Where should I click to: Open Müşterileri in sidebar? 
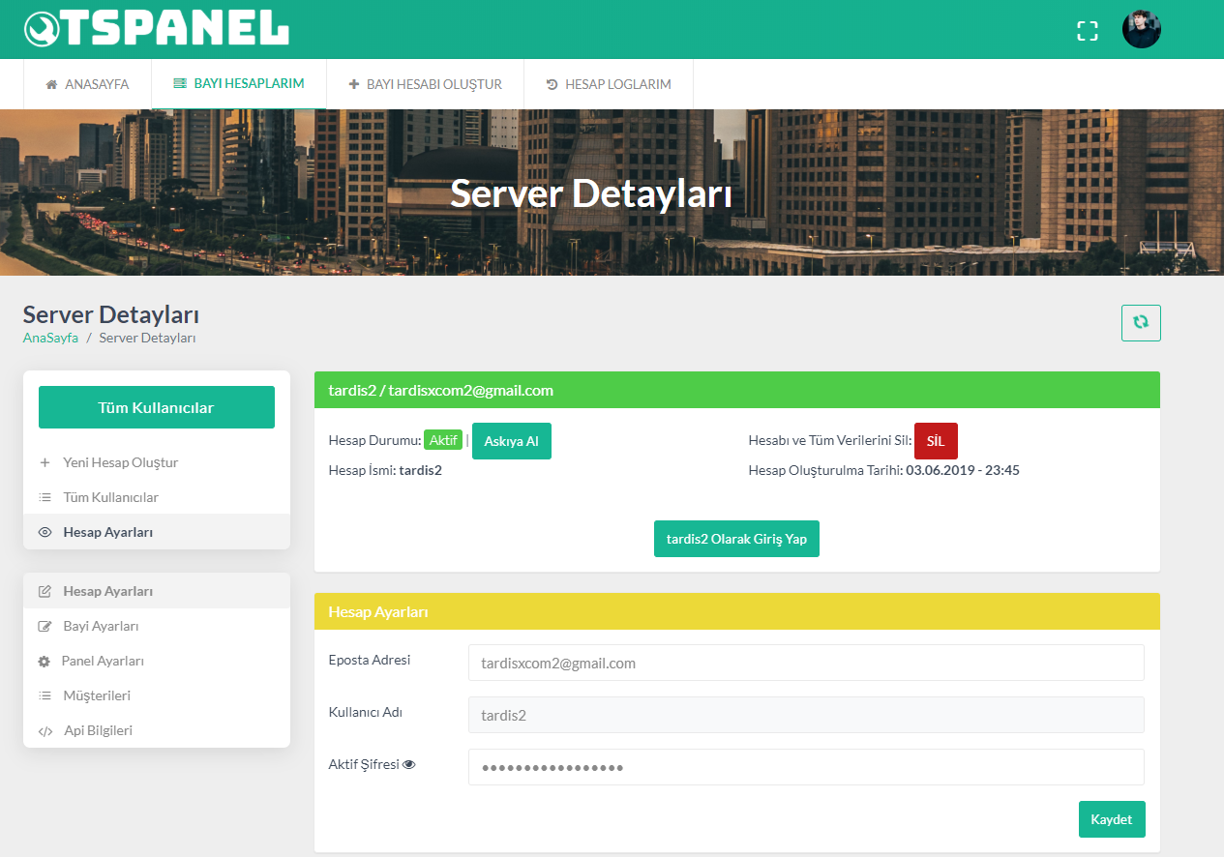point(157,695)
